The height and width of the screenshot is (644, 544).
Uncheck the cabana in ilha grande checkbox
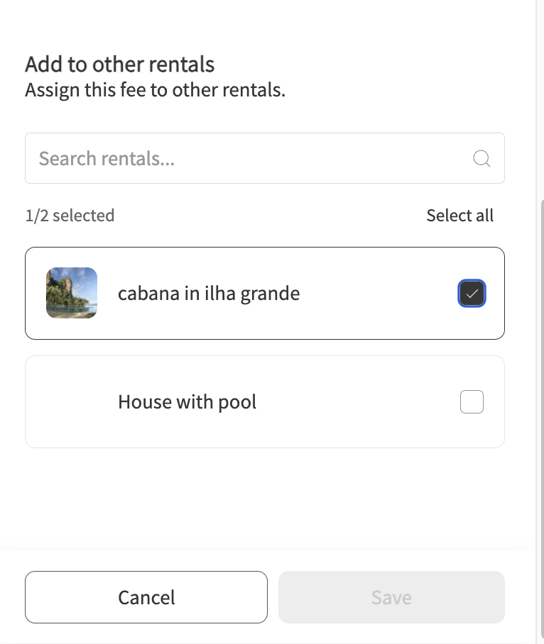click(x=472, y=293)
